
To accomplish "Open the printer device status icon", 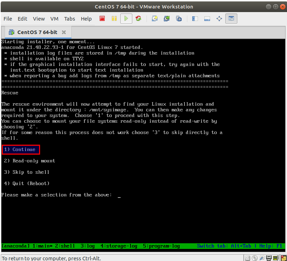I will coord(269,258).
